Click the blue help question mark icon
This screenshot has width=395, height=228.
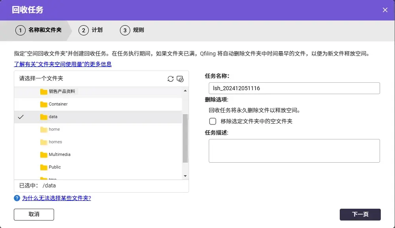[x=16, y=198]
